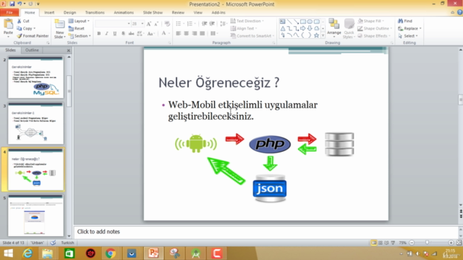Screen dimensions: 463x260
Task: Align text left
Action: pyautogui.click(x=179, y=34)
